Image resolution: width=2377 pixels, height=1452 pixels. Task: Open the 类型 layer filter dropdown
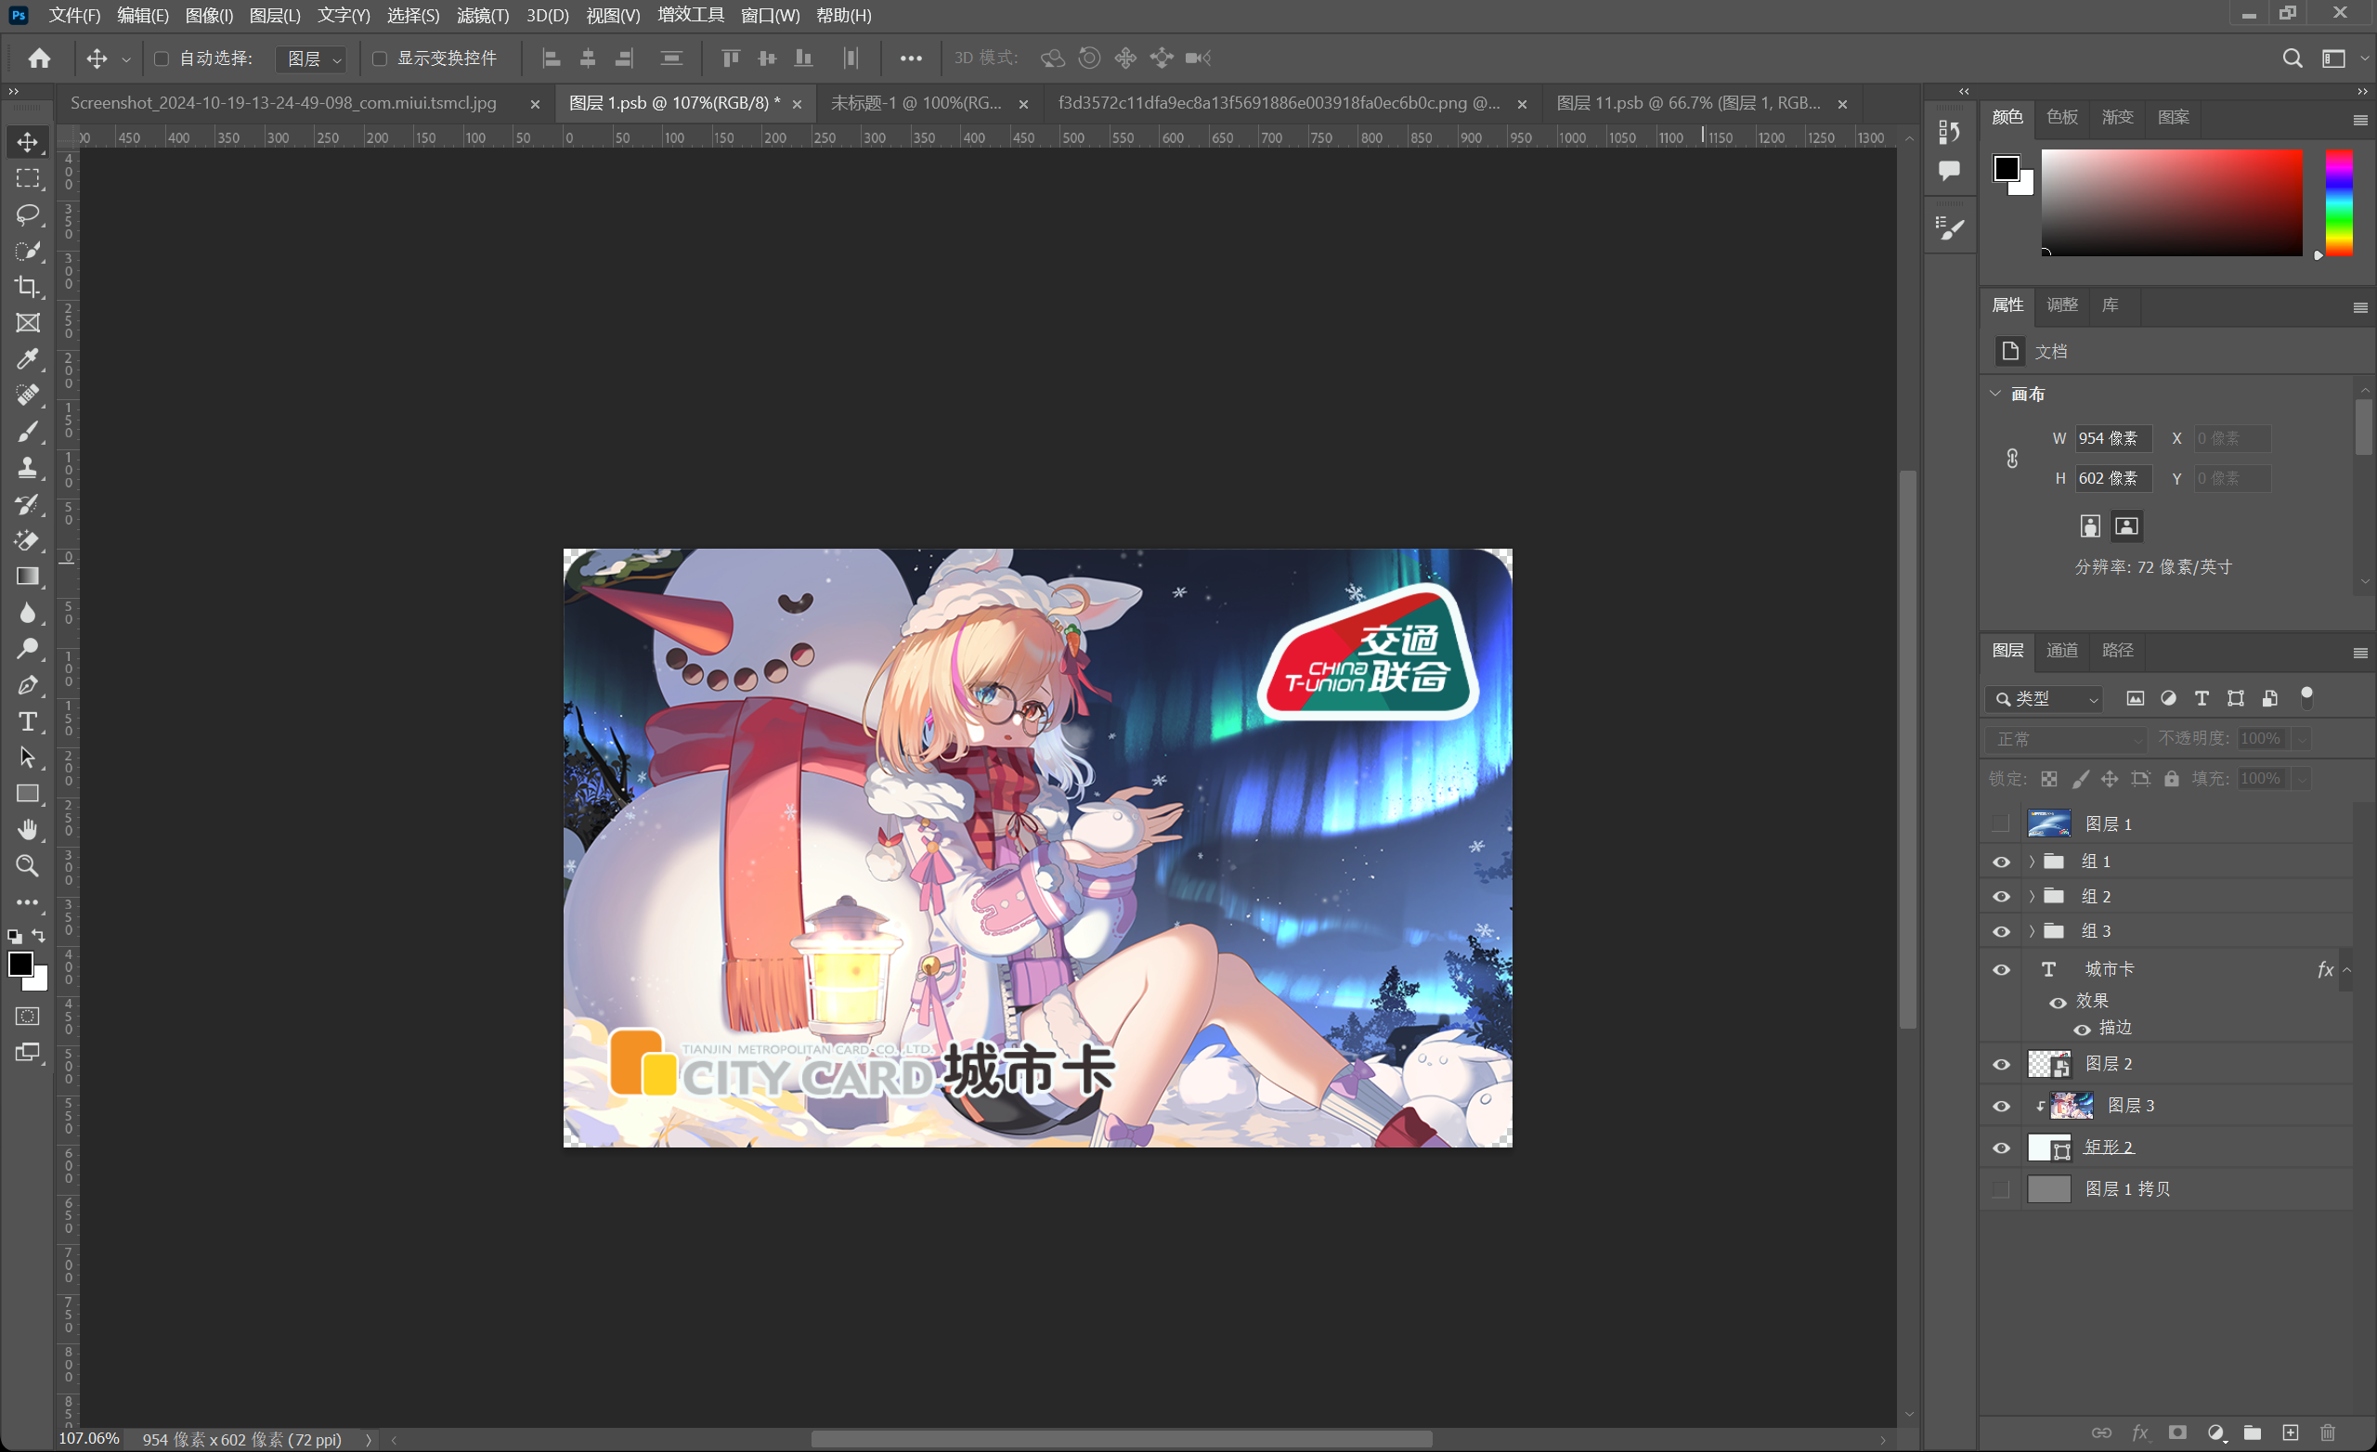(2044, 698)
